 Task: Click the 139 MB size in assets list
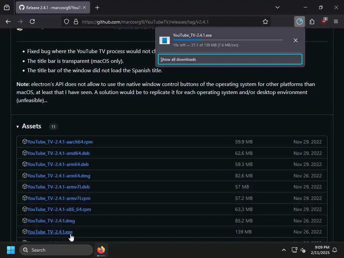(243, 232)
